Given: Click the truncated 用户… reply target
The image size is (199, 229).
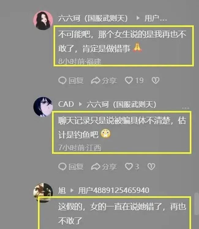Looking at the screenshot, I should click(x=156, y=19).
